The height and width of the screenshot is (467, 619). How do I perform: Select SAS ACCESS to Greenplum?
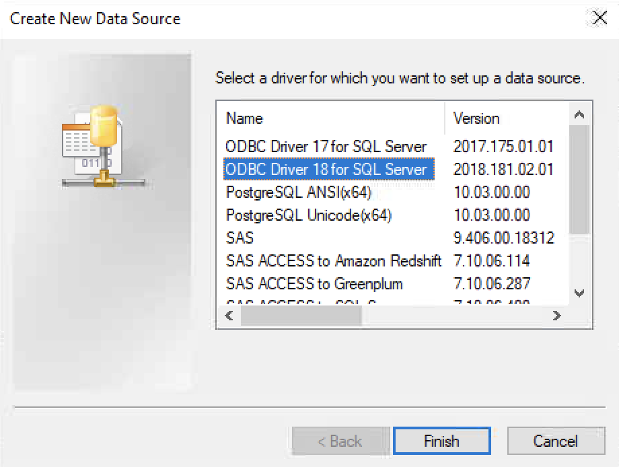pyautogui.click(x=314, y=284)
